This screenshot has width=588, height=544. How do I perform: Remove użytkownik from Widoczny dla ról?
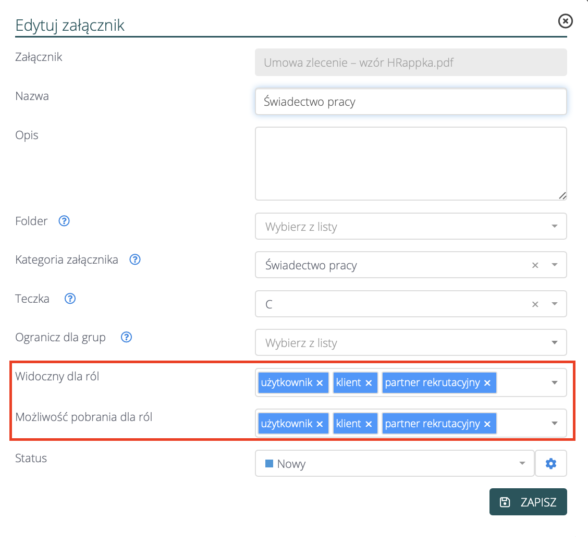[x=320, y=383]
